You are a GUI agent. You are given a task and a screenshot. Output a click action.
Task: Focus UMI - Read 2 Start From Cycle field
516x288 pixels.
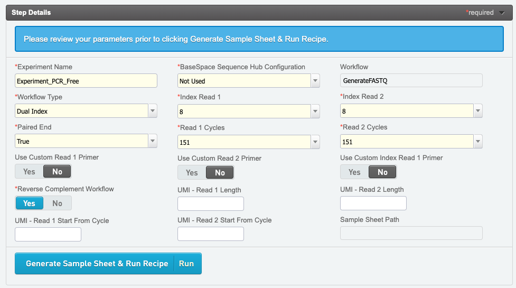(x=210, y=234)
